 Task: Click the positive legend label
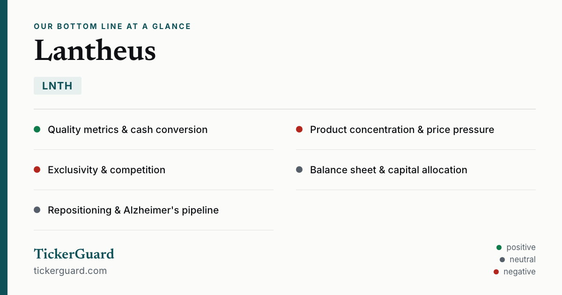pos(521,247)
